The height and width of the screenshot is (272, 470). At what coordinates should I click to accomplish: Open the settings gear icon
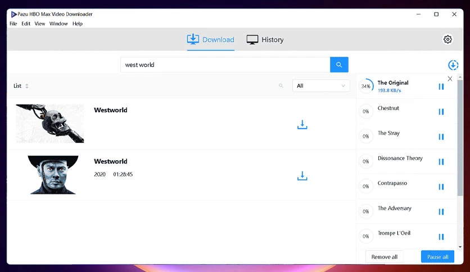(448, 39)
